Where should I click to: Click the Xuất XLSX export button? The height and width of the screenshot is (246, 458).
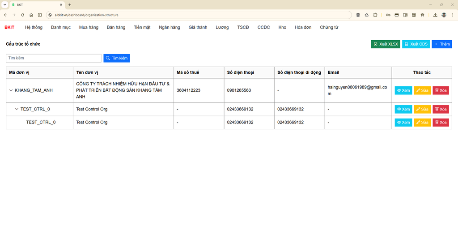[x=386, y=44]
